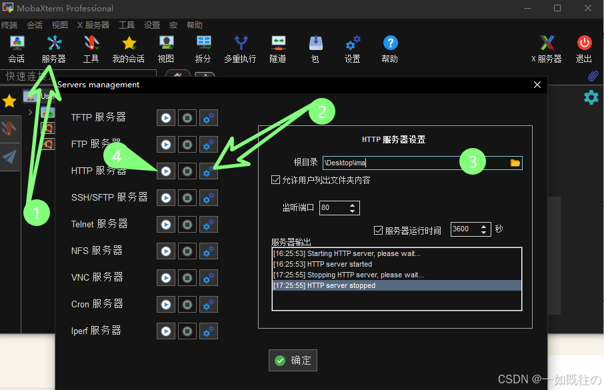This screenshot has height=390, width=604.
Task: Open 我的会话 star toolbar icon
Action: 129,49
